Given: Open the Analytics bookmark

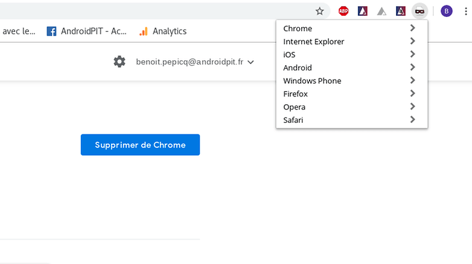Looking at the screenshot, I should tap(163, 31).
